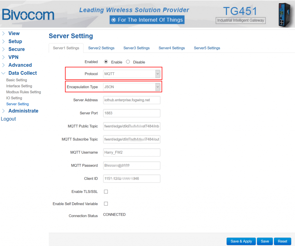Switch to Server5 Settings tab

[207, 48]
